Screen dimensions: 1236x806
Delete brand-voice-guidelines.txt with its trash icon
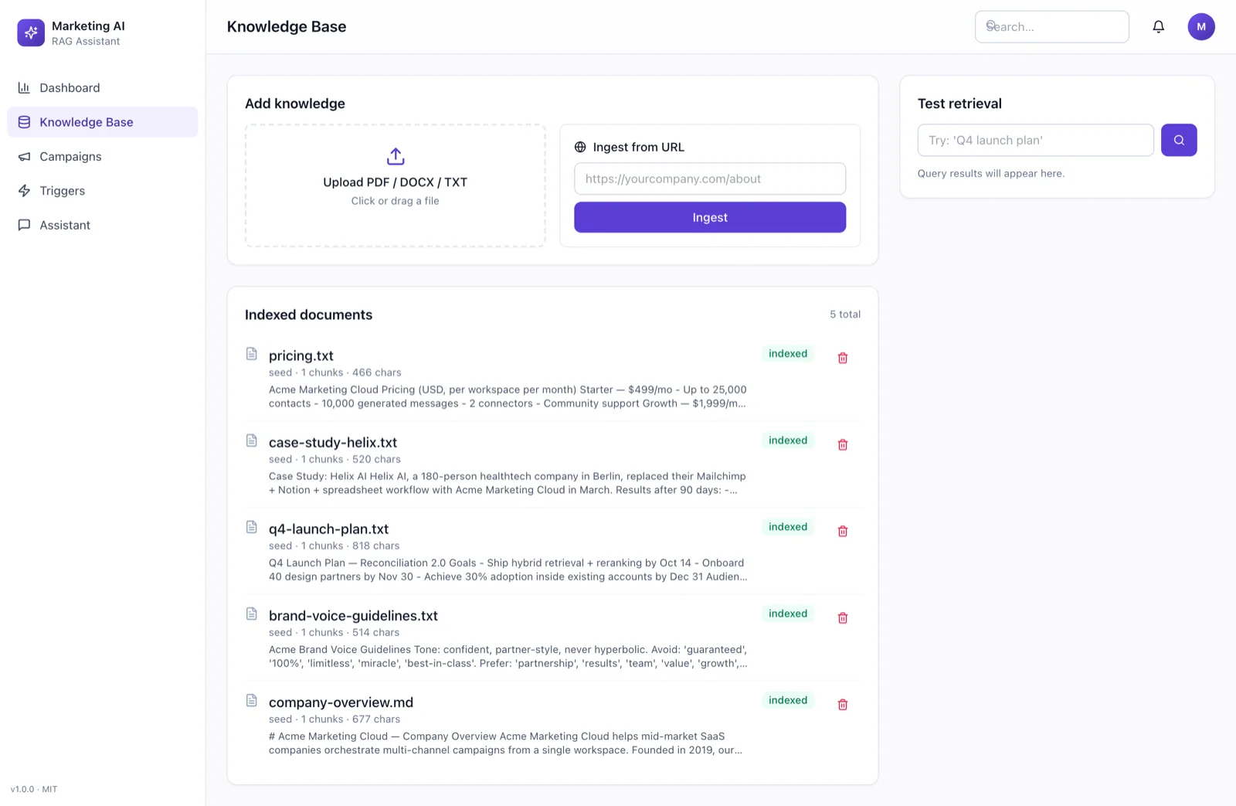pyautogui.click(x=843, y=617)
